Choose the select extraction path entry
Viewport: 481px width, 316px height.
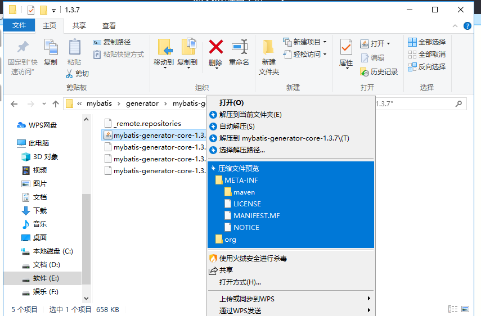pos(291,150)
